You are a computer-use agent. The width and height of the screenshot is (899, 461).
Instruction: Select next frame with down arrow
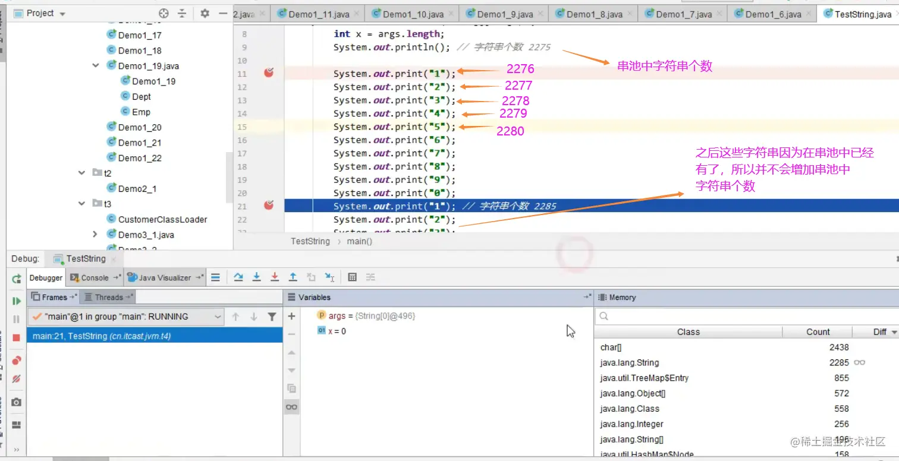(254, 317)
